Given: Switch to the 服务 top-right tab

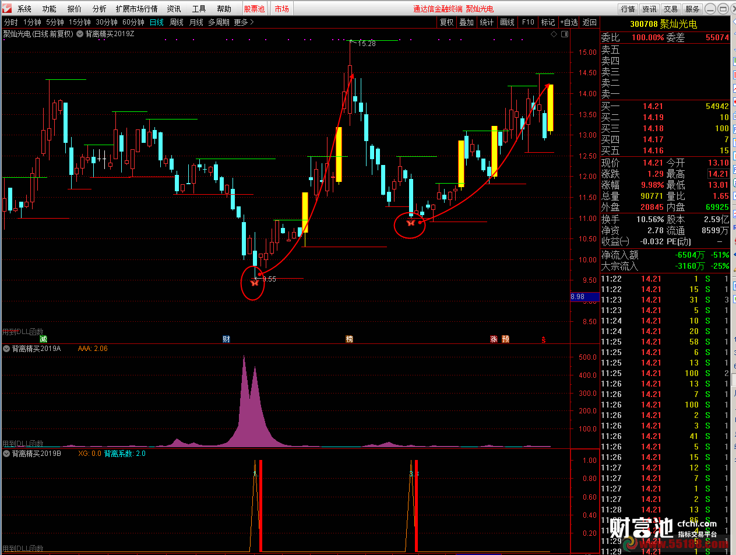Looking at the screenshot, I should [692, 9].
